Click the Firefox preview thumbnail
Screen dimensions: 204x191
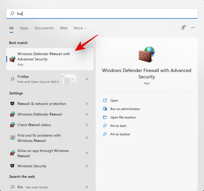click(69, 79)
